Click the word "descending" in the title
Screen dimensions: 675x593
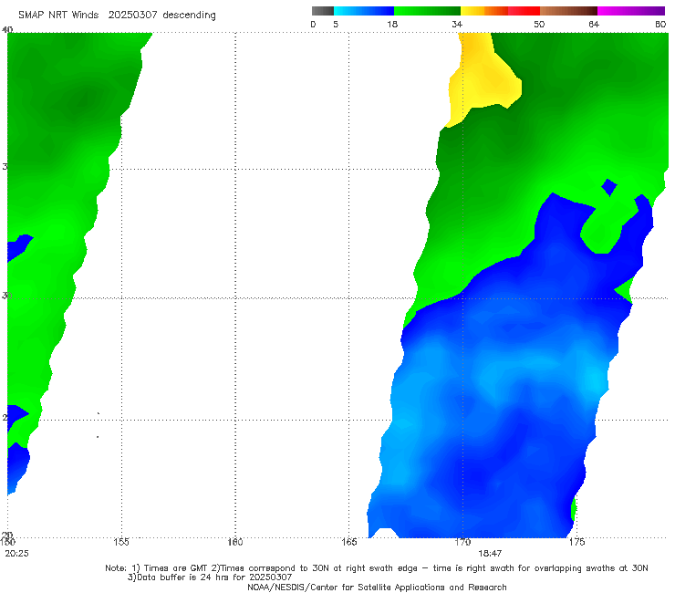click(x=190, y=16)
